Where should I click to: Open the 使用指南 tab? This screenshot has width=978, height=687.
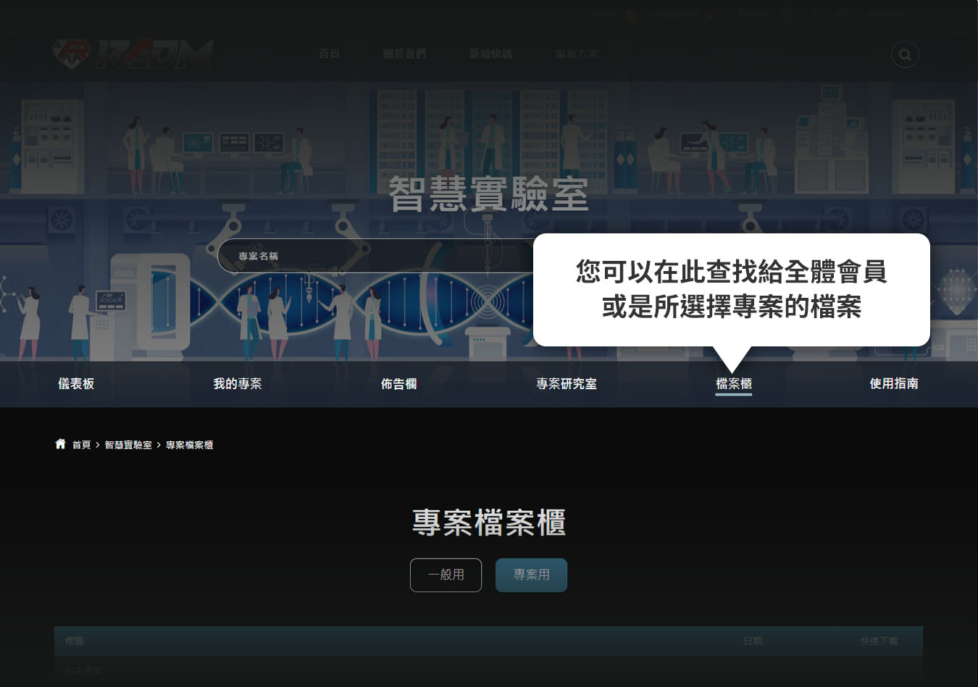click(x=894, y=383)
